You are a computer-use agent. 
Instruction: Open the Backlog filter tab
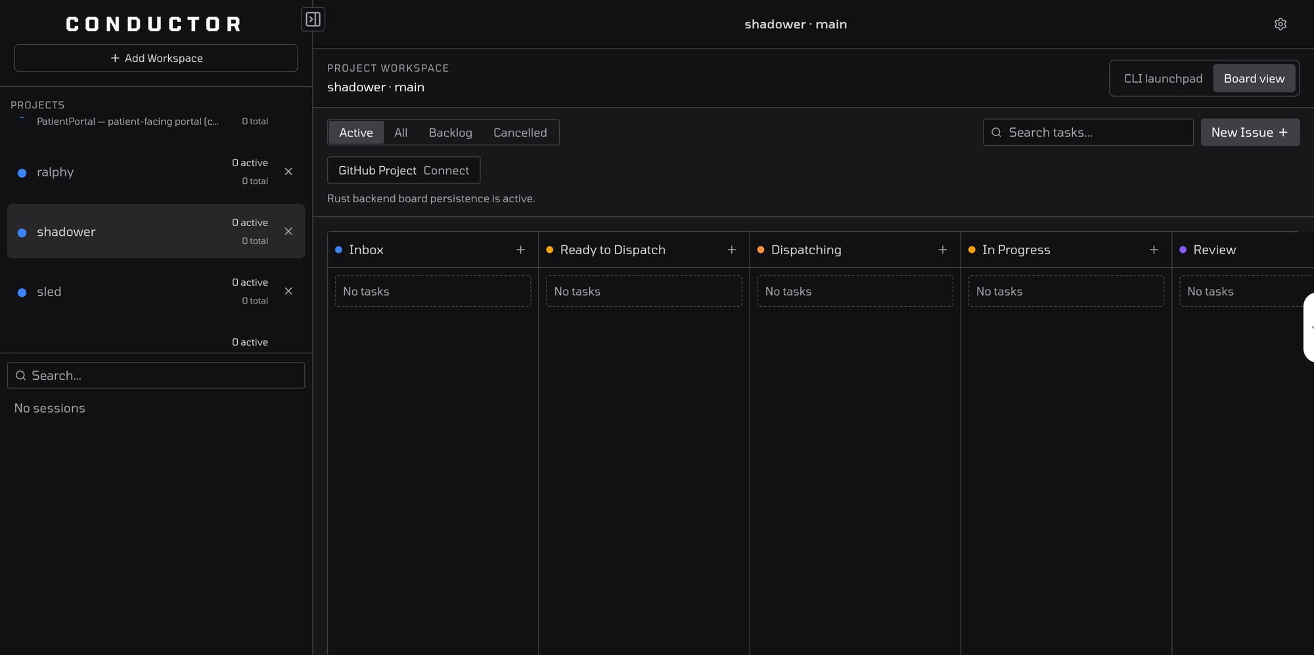(x=450, y=133)
